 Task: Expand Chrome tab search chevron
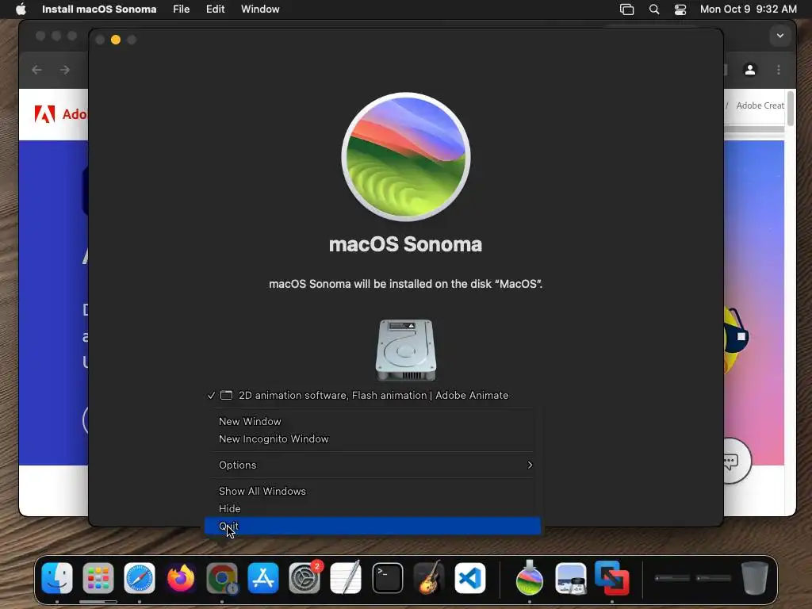point(780,36)
